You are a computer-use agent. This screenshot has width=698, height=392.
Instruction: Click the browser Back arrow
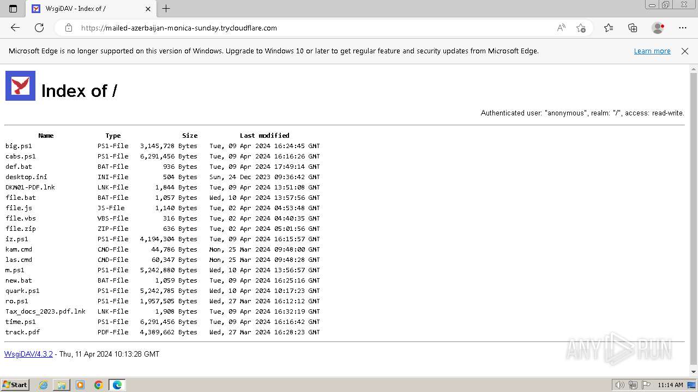coord(15,28)
